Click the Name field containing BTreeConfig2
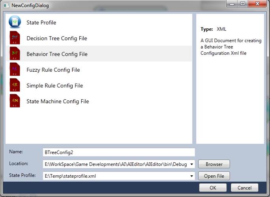Screen dimensions: 270x197 click(118, 152)
